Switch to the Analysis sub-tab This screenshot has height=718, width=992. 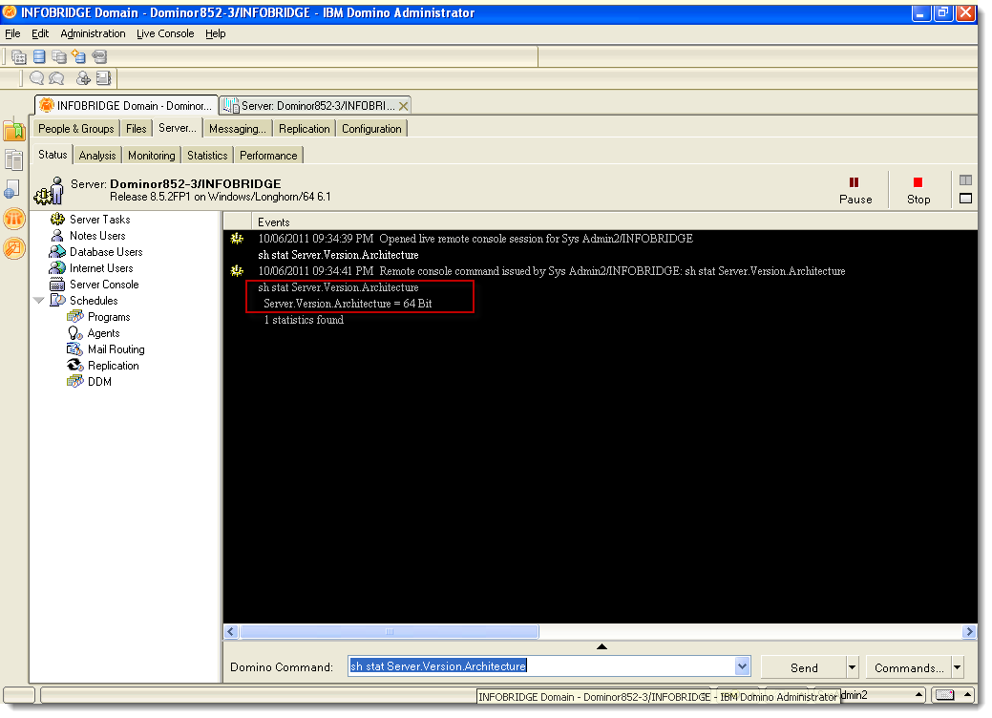97,155
